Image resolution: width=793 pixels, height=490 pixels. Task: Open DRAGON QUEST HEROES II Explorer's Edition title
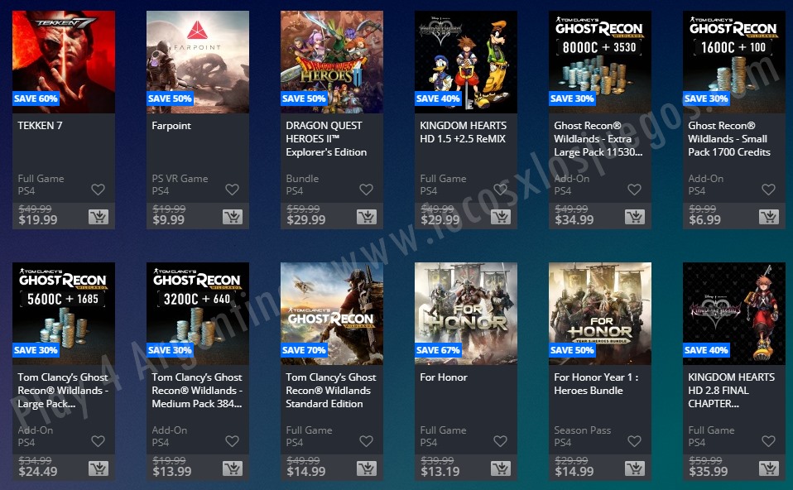coord(326,138)
